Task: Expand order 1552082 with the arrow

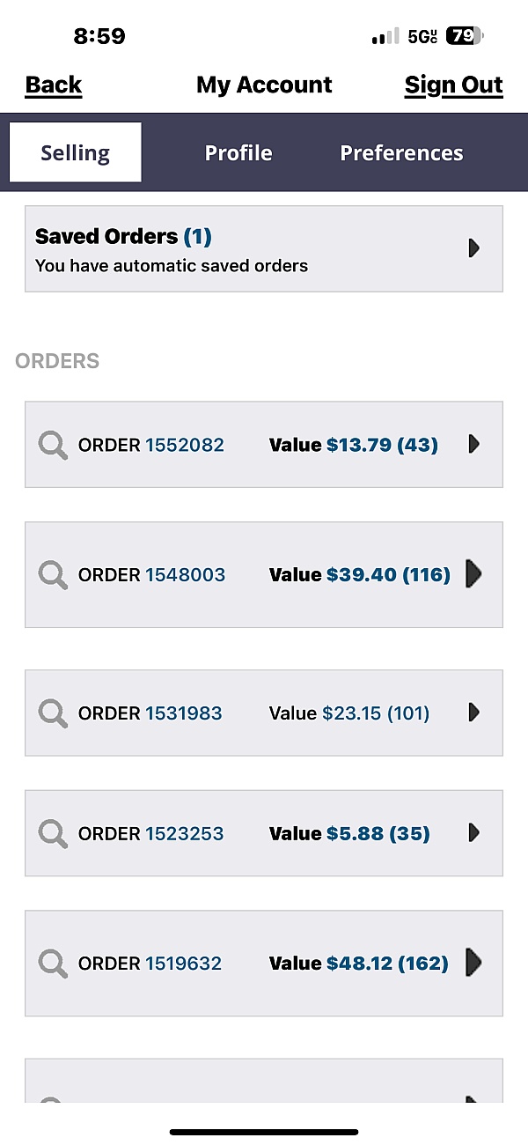Action: 474,444
